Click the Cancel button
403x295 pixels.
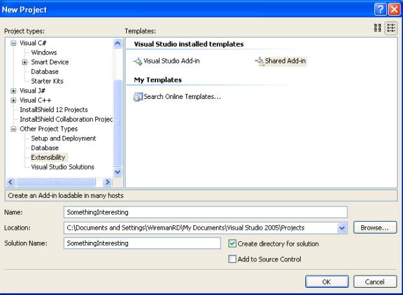pyautogui.click(x=375, y=281)
